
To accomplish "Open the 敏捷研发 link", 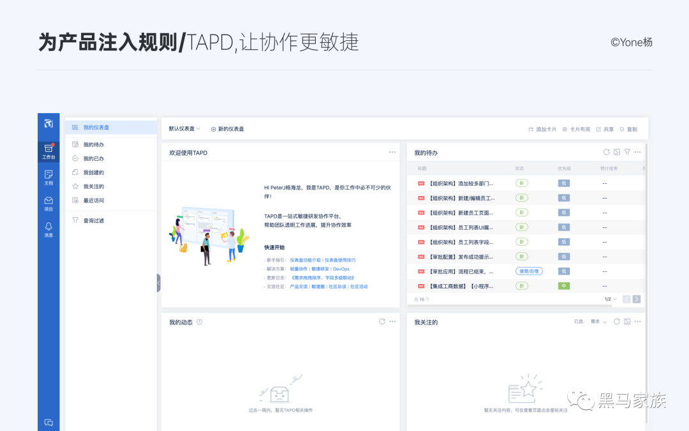I will (x=320, y=269).
